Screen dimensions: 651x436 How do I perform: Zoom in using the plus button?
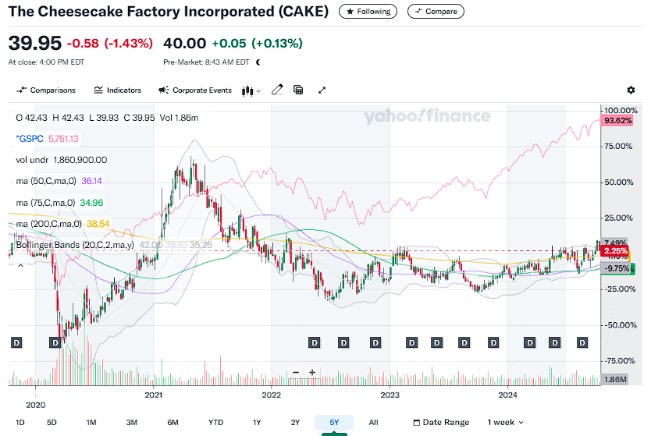[x=312, y=372]
